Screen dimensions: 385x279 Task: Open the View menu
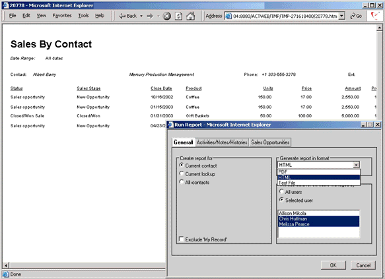(42, 16)
